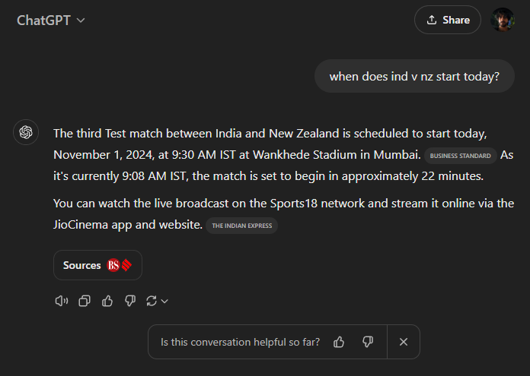The image size is (530, 376).
Task: Click the user message bubble
Action: click(x=414, y=76)
